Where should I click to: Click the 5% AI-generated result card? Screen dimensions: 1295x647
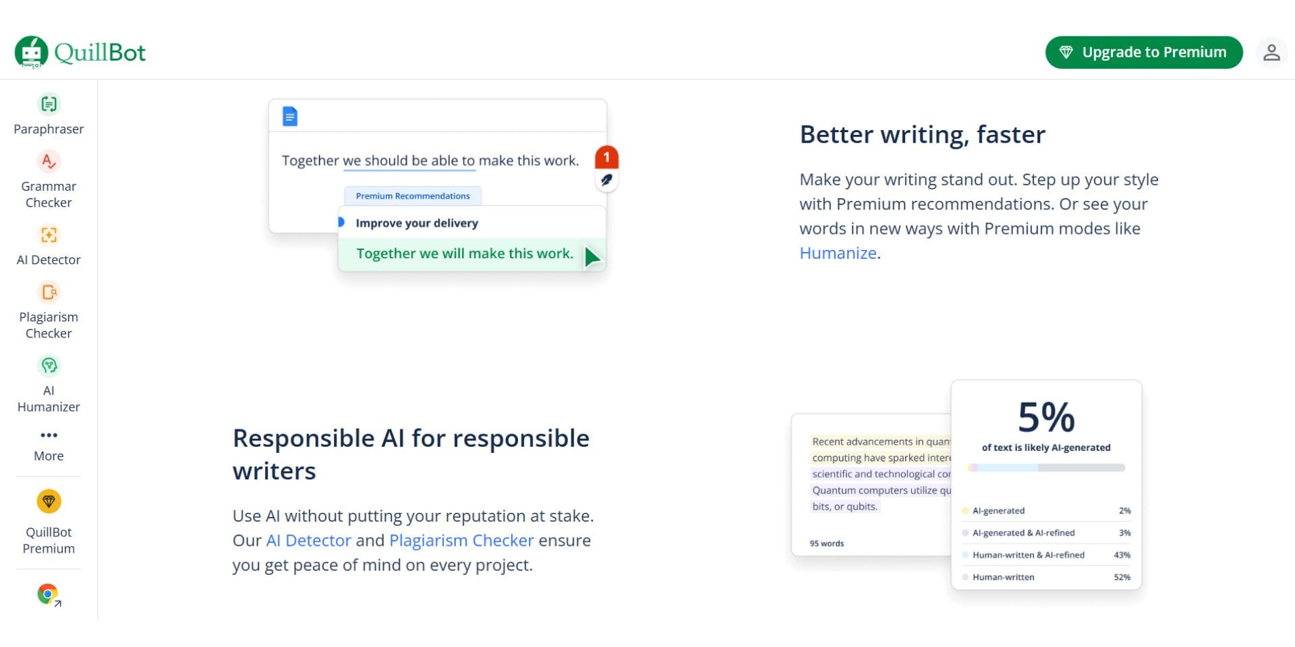pos(1045,425)
